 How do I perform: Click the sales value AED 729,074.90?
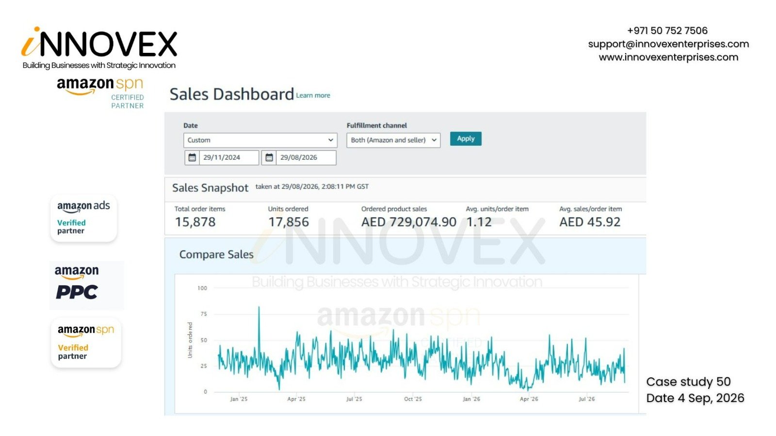tap(409, 222)
